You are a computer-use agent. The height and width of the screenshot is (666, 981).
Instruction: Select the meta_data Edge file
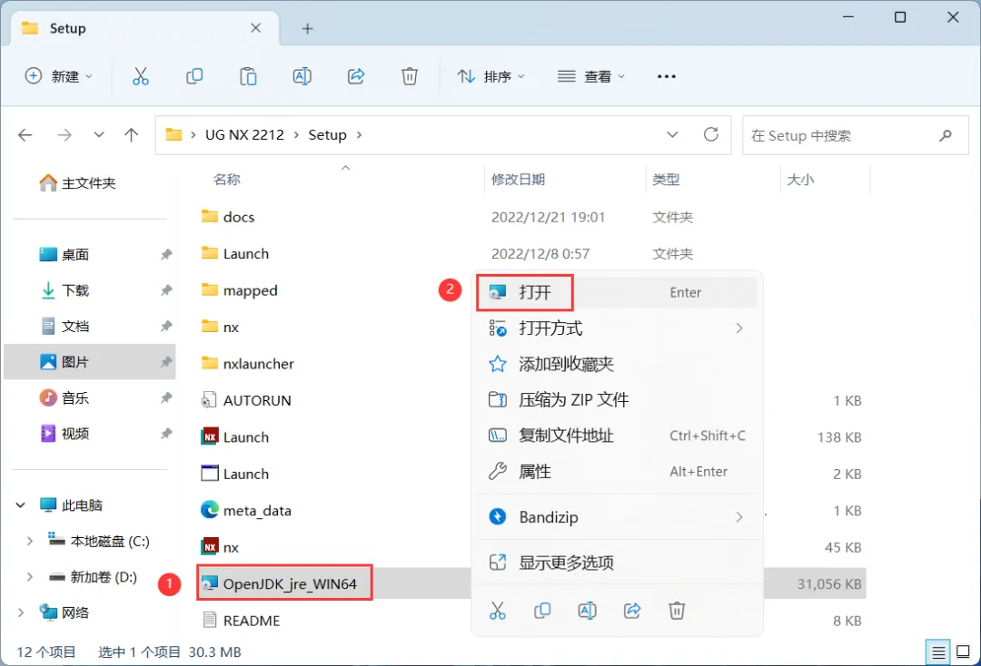click(246, 511)
